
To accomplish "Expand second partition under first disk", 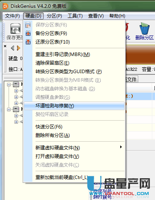I will point(16,97).
